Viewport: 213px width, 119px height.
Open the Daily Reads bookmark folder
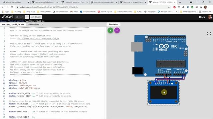click(29, 12)
